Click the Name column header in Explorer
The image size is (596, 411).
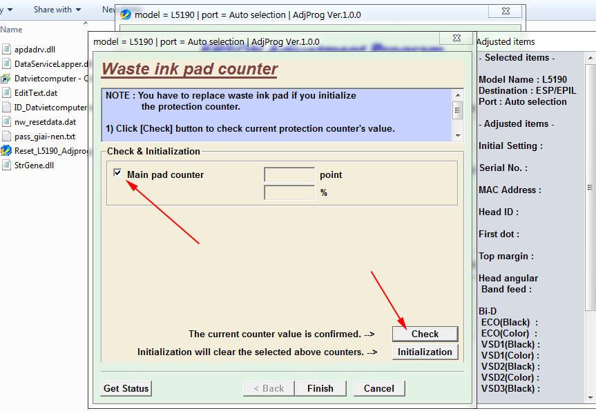click(x=12, y=30)
